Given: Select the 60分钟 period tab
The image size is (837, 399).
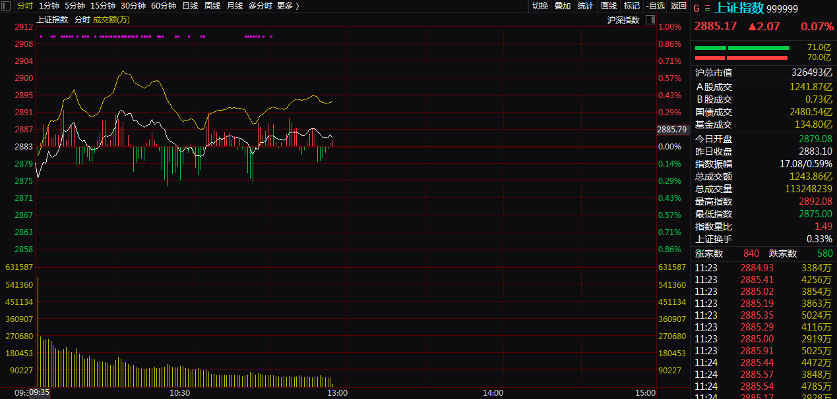Looking at the screenshot, I should 164,6.
